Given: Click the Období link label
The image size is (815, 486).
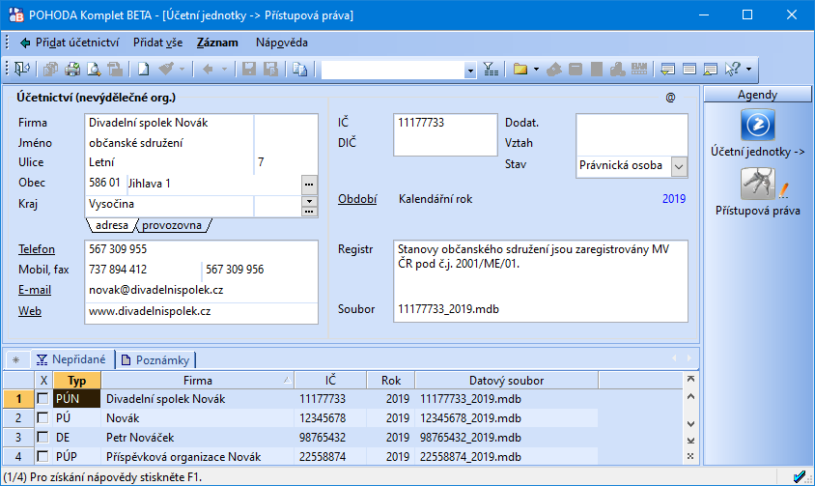Looking at the screenshot, I should tap(357, 199).
